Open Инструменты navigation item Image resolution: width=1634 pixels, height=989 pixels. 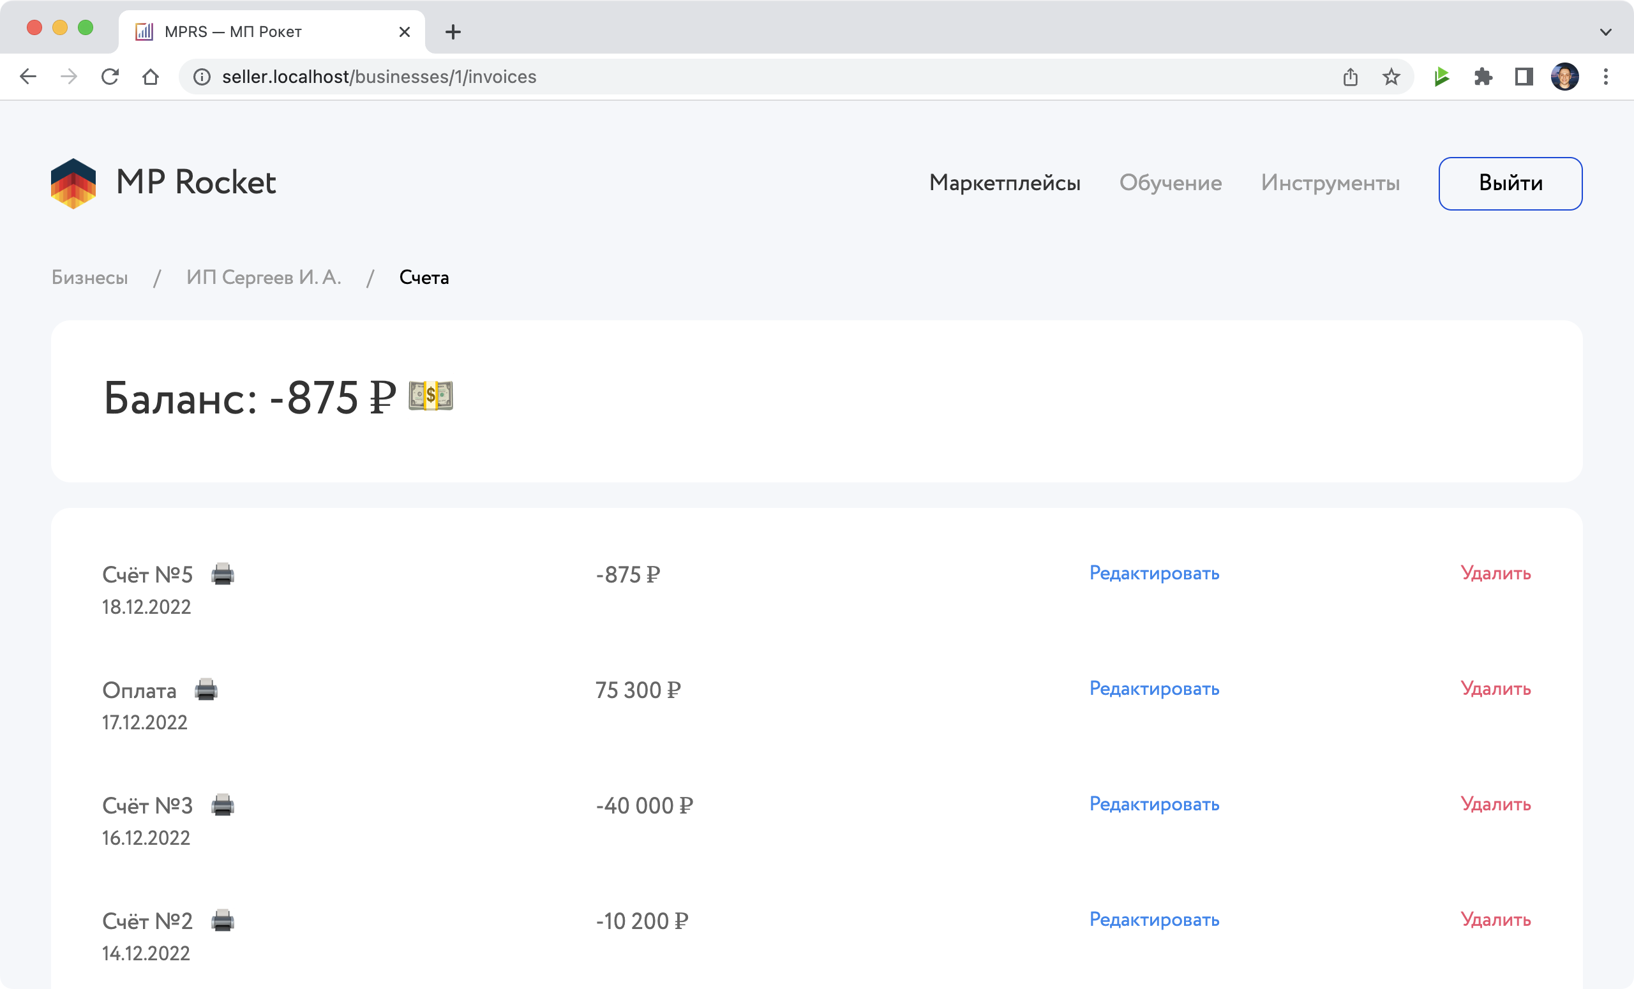pos(1330,183)
